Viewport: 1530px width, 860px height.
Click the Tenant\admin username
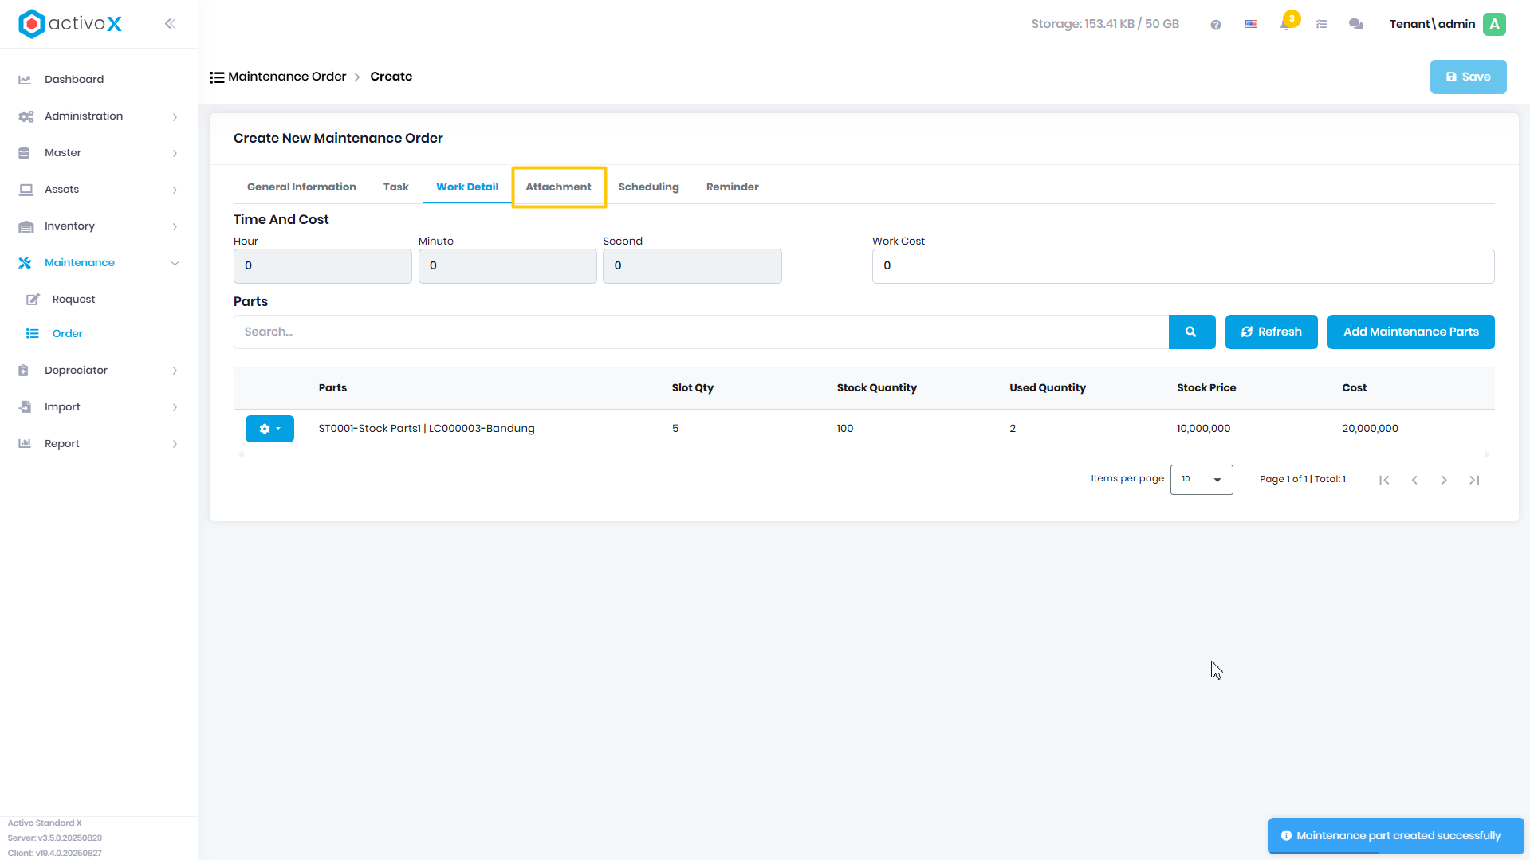coord(1432,25)
